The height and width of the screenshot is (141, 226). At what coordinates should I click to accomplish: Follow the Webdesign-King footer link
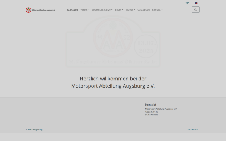click(35, 129)
